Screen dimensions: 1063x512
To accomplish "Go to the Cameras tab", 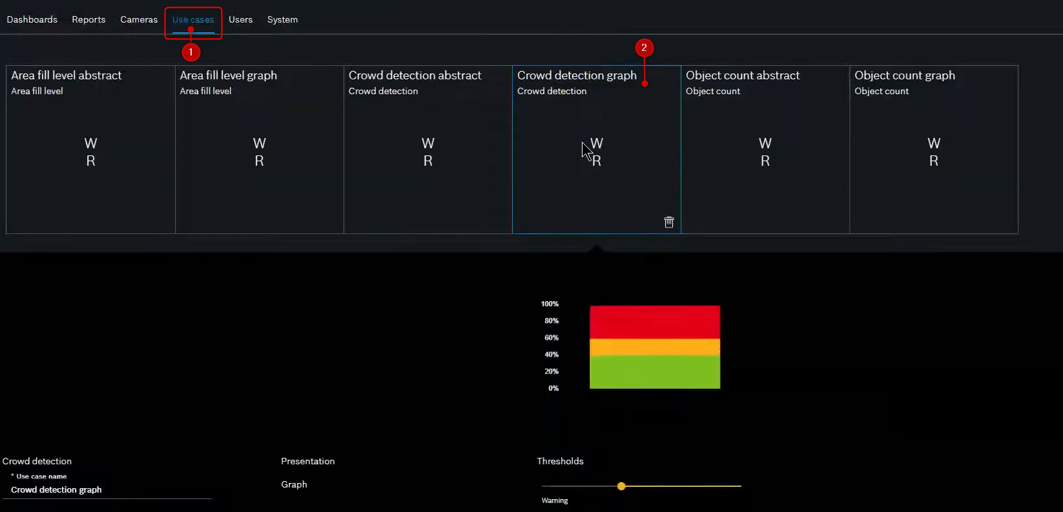I will (x=139, y=19).
